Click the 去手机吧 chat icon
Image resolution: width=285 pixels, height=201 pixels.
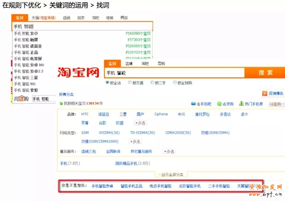(x=193, y=104)
